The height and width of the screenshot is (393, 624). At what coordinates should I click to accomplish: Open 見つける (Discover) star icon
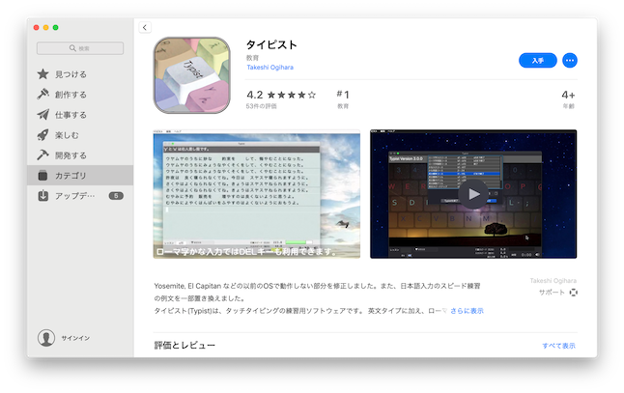[43, 74]
